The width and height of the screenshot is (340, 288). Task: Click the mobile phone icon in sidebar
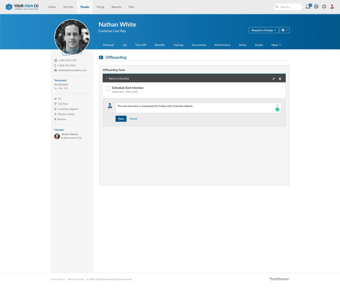tap(55, 65)
